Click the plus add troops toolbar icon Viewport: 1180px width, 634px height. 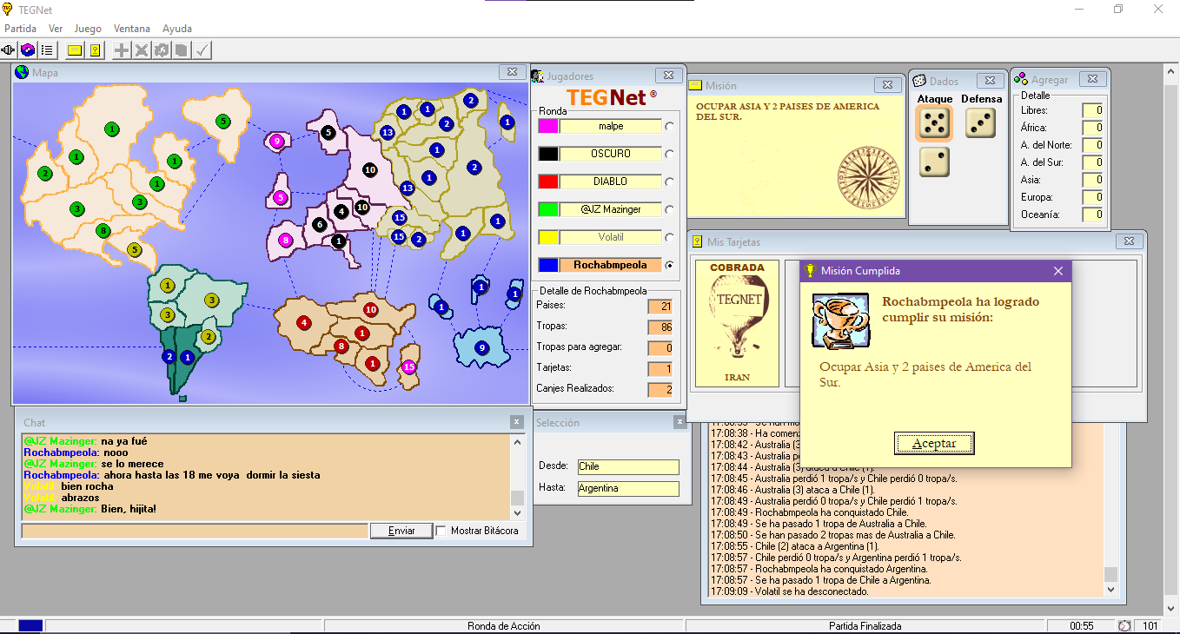pyautogui.click(x=122, y=50)
